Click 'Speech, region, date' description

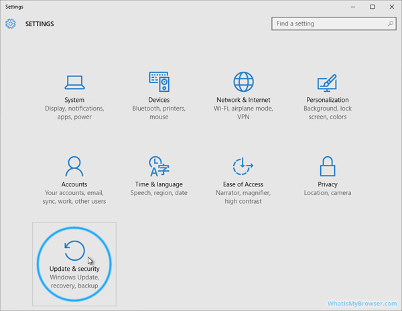point(159,193)
